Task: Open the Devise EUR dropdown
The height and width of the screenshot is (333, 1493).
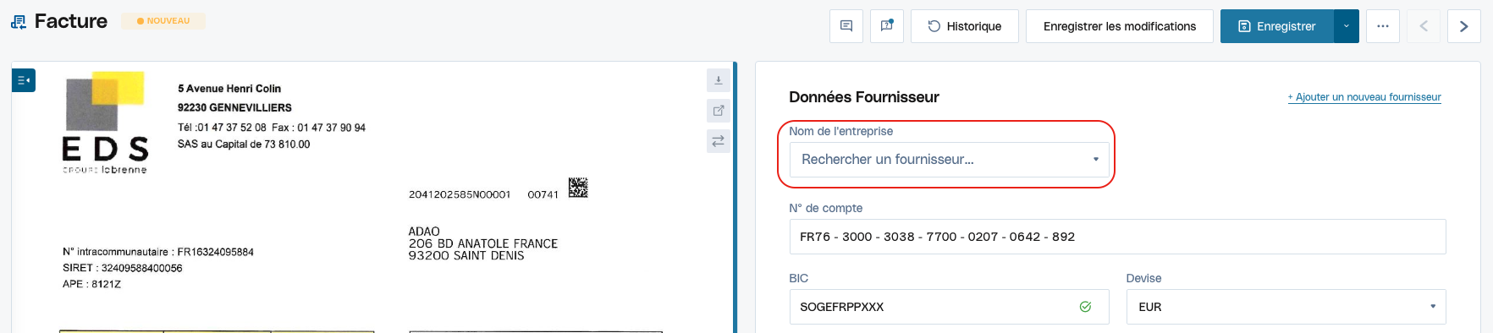Action: point(1286,307)
